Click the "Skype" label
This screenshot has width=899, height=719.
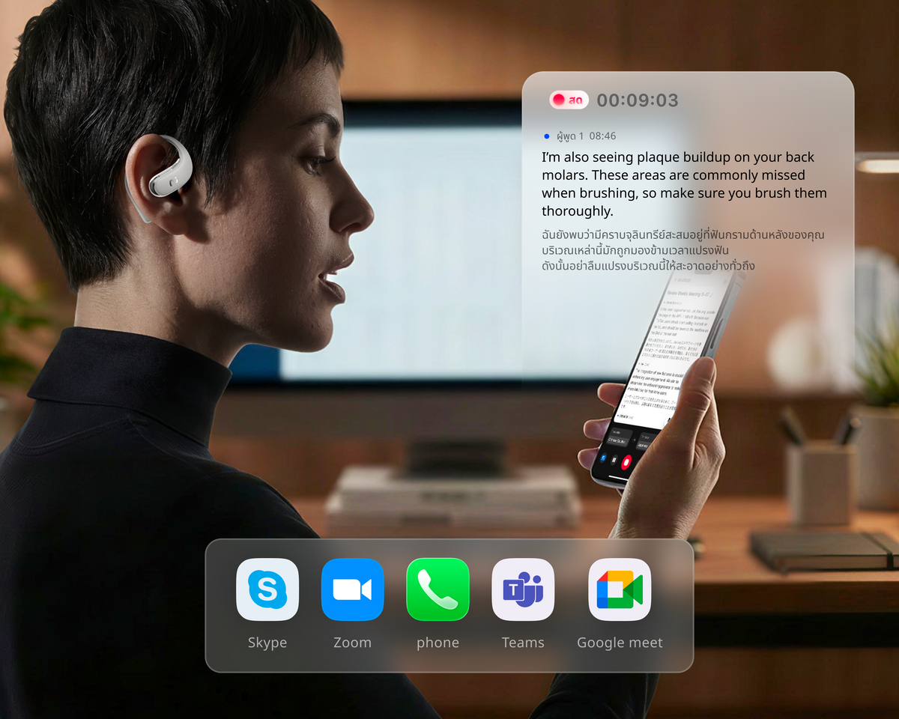pos(267,643)
